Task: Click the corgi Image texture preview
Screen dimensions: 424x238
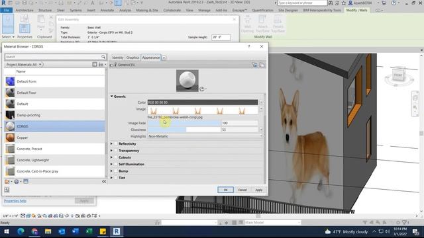Action: [203, 110]
